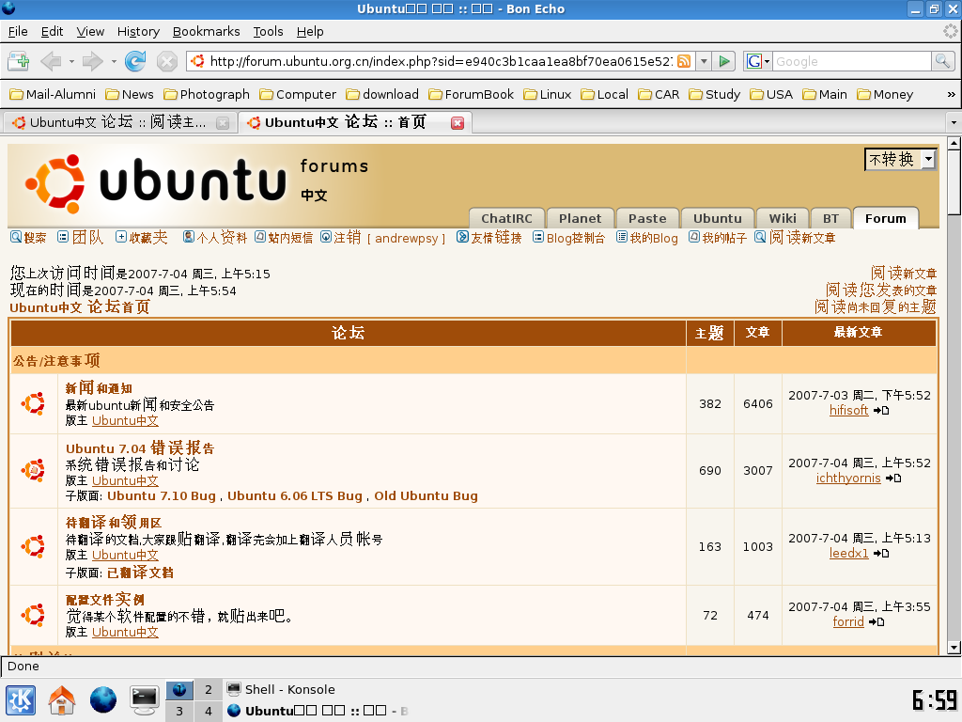Open the Home folder from the panel

pos(62,699)
